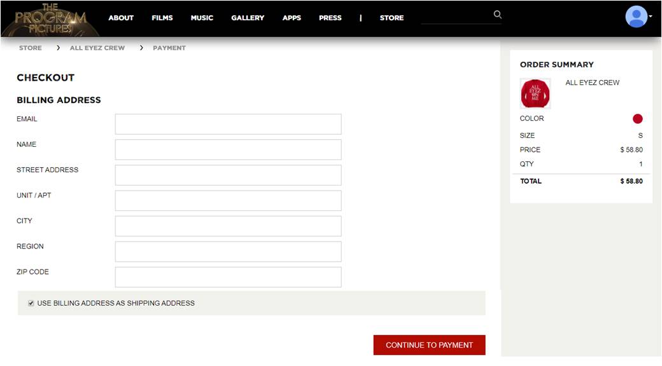Click the $ 58.80 total amount
Screen dimensions: 662x366
pos(631,181)
